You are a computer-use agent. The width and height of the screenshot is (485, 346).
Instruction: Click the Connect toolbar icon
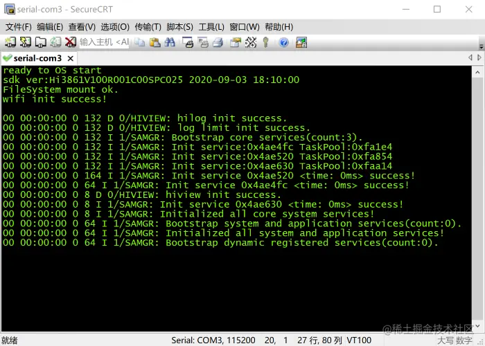click(10, 42)
